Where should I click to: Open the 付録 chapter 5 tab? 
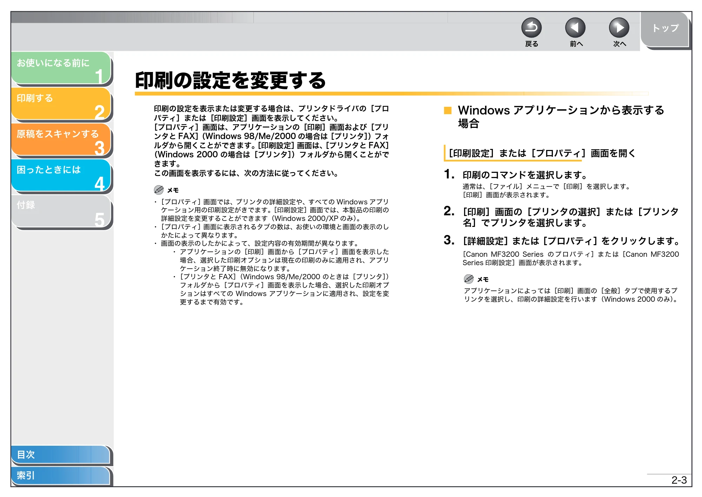61,211
